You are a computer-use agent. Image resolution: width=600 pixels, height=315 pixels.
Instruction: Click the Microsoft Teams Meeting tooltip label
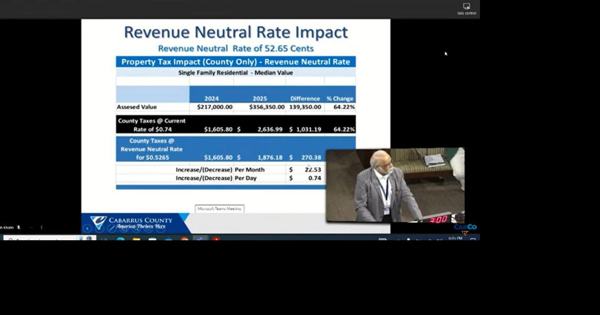click(x=220, y=209)
